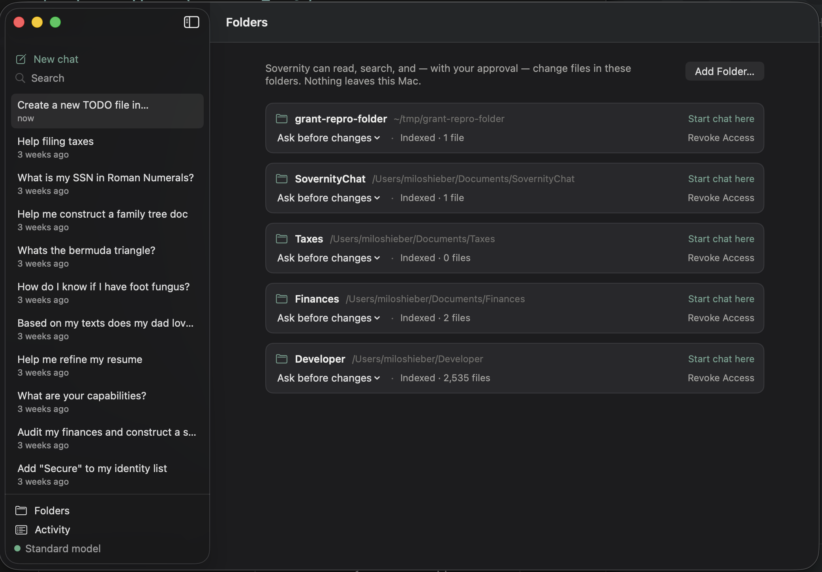The height and width of the screenshot is (572, 822).
Task: Open 'Help me refine my resume' chat
Action: (x=107, y=365)
